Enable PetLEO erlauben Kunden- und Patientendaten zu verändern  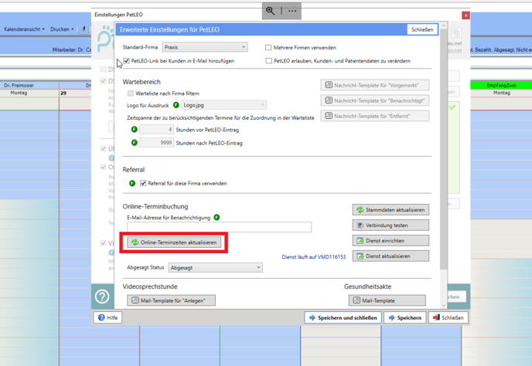[x=269, y=61]
